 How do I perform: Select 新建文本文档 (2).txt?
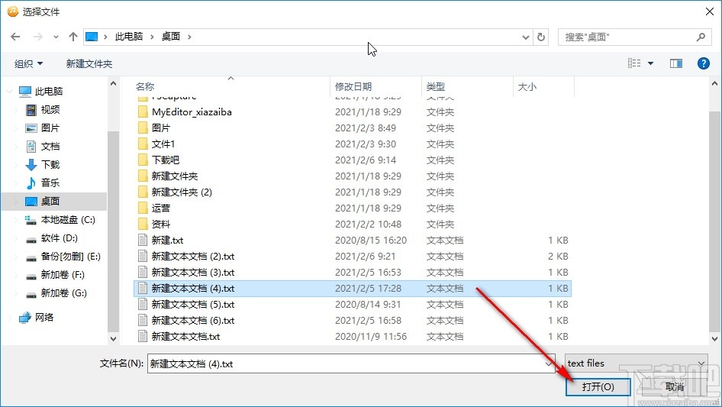[x=193, y=257]
